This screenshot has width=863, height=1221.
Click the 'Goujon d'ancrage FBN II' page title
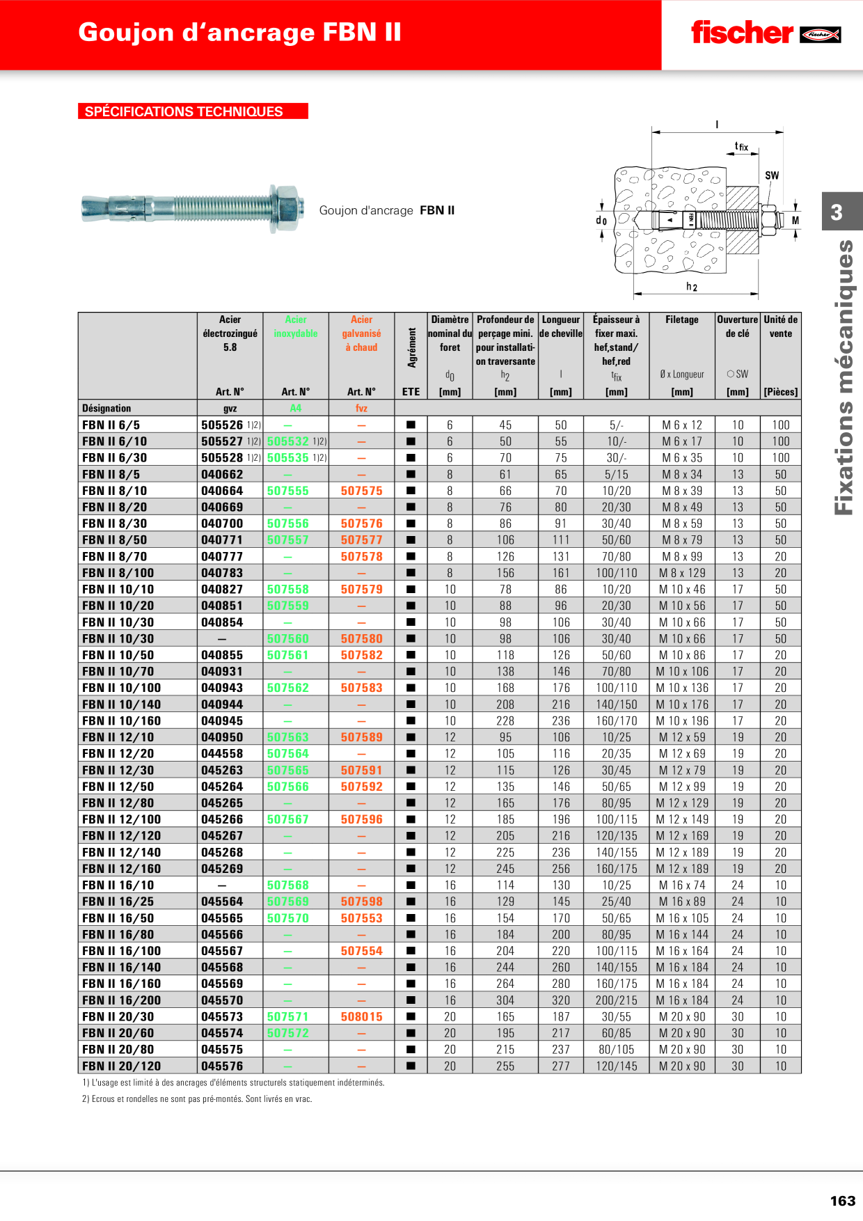coord(239,33)
